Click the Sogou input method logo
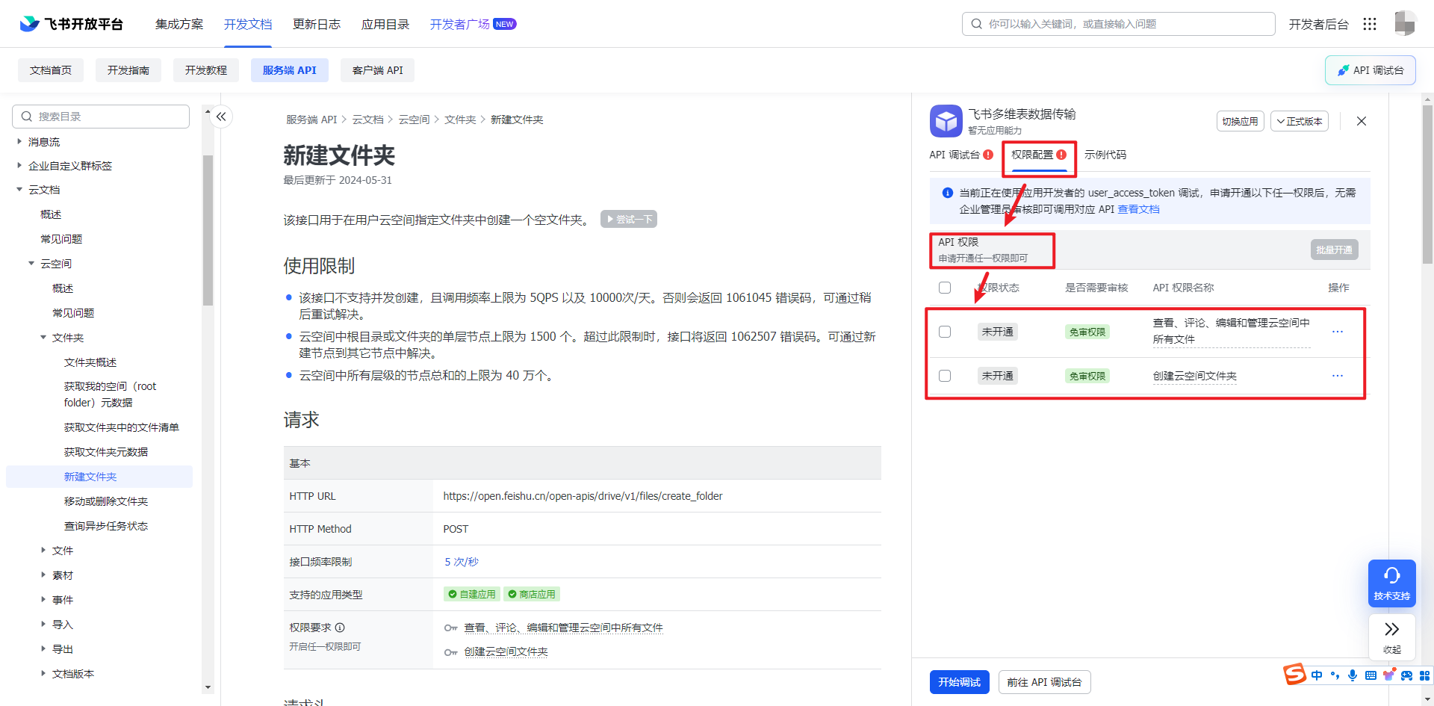The image size is (1434, 706). [x=1294, y=674]
